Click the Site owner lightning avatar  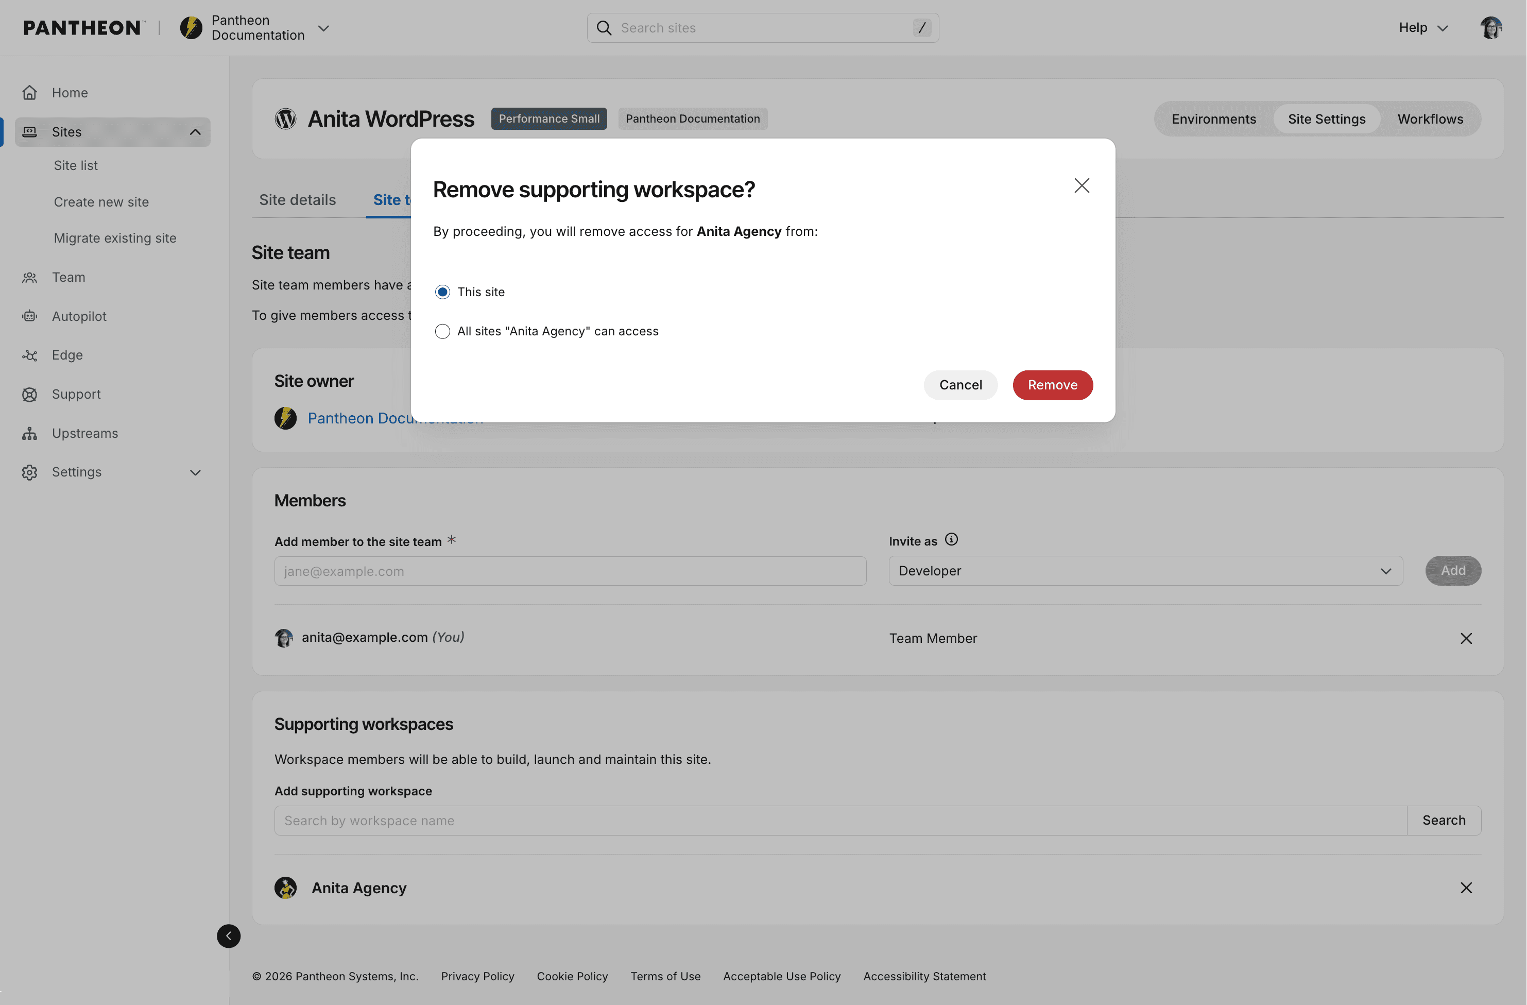coord(285,418)
